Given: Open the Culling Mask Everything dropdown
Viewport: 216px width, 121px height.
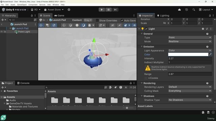Looking at the screenshot, I should [190, 91].
